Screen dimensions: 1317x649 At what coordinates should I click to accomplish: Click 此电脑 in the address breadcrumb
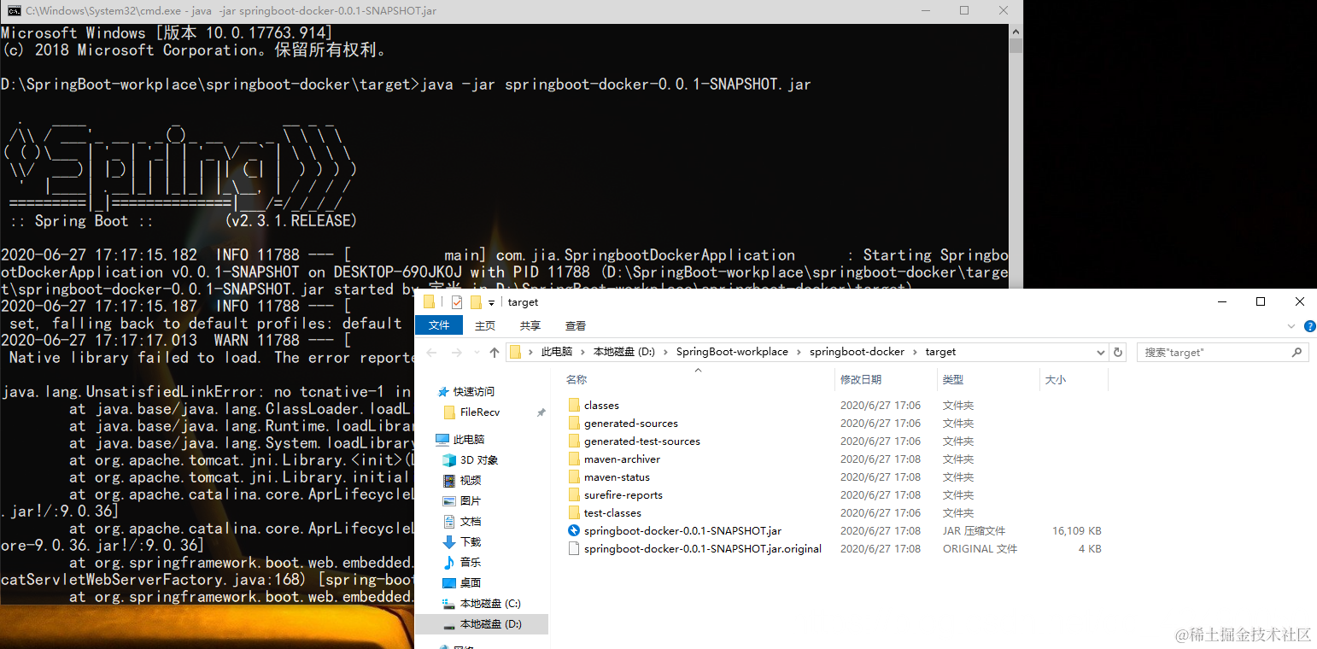point(558,352)
